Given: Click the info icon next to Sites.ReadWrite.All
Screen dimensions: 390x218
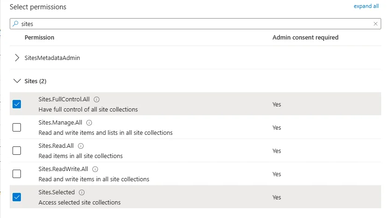Looking at the screenshot, I should coord(95,169).
